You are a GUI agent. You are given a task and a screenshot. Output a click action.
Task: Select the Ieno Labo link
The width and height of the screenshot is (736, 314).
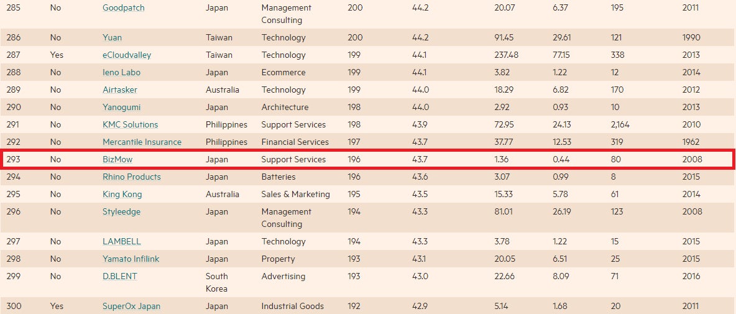121,72
